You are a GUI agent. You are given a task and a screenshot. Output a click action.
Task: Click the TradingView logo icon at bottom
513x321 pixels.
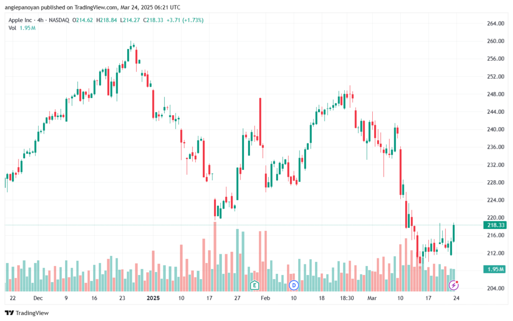click(x=10, y=313)
